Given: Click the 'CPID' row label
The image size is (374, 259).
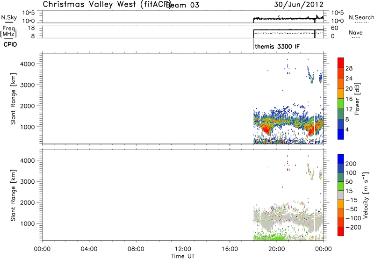Looking at the screenshot, I should point(10,44).
